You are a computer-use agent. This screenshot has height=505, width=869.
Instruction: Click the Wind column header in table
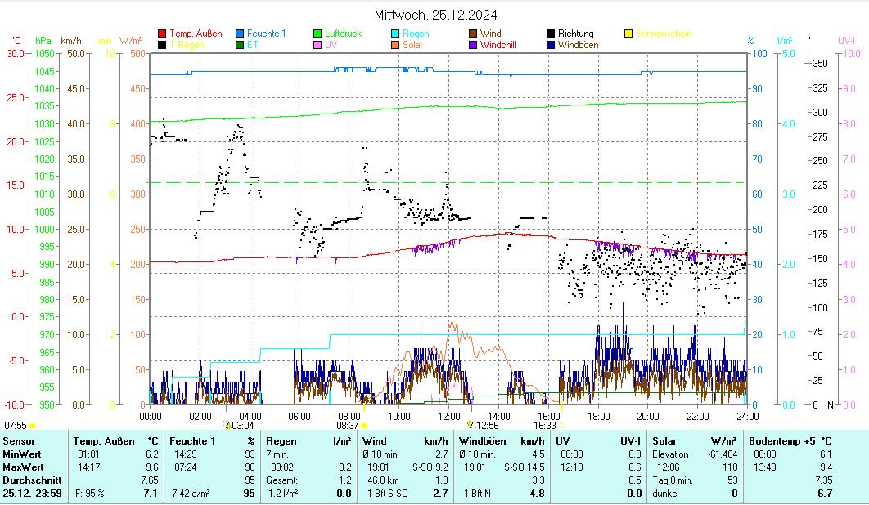375,441
